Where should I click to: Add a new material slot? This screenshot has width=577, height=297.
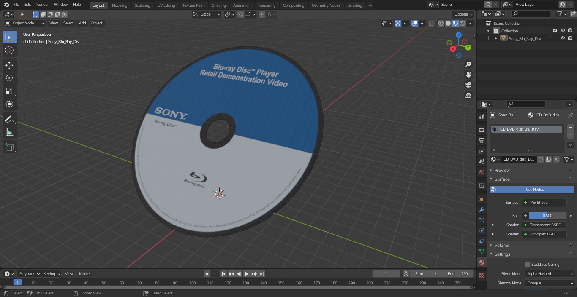click(x=571, y=127)
